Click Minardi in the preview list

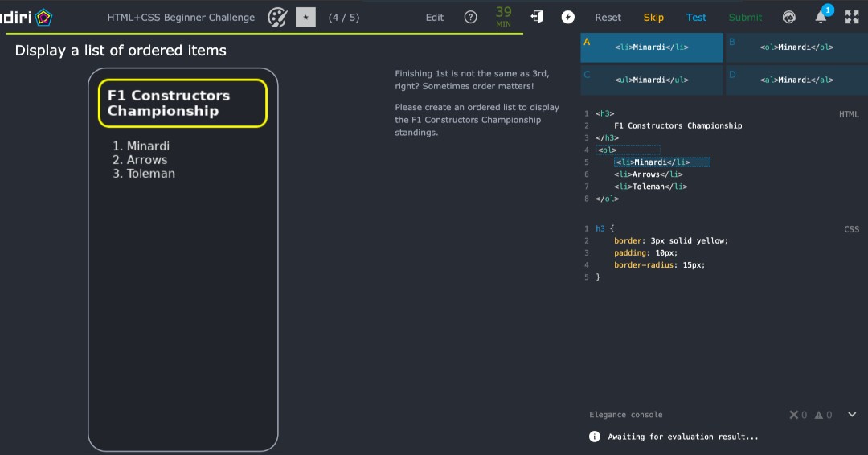point(148,146)
